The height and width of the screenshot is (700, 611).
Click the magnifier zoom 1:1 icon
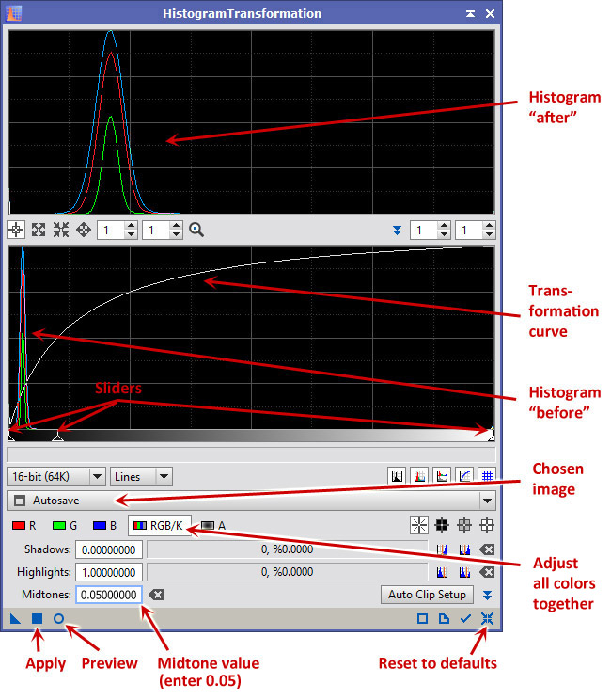tap(196, 231)
